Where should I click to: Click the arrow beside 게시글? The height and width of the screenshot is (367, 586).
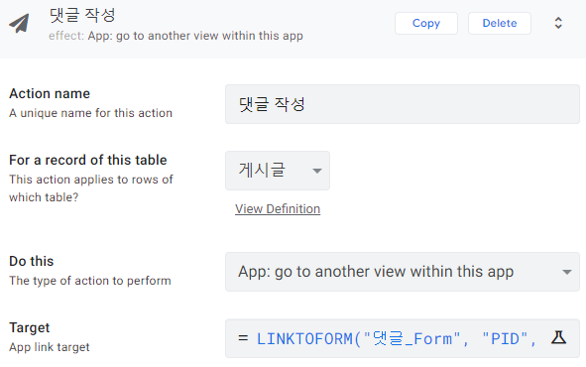(x=317, y=172)
